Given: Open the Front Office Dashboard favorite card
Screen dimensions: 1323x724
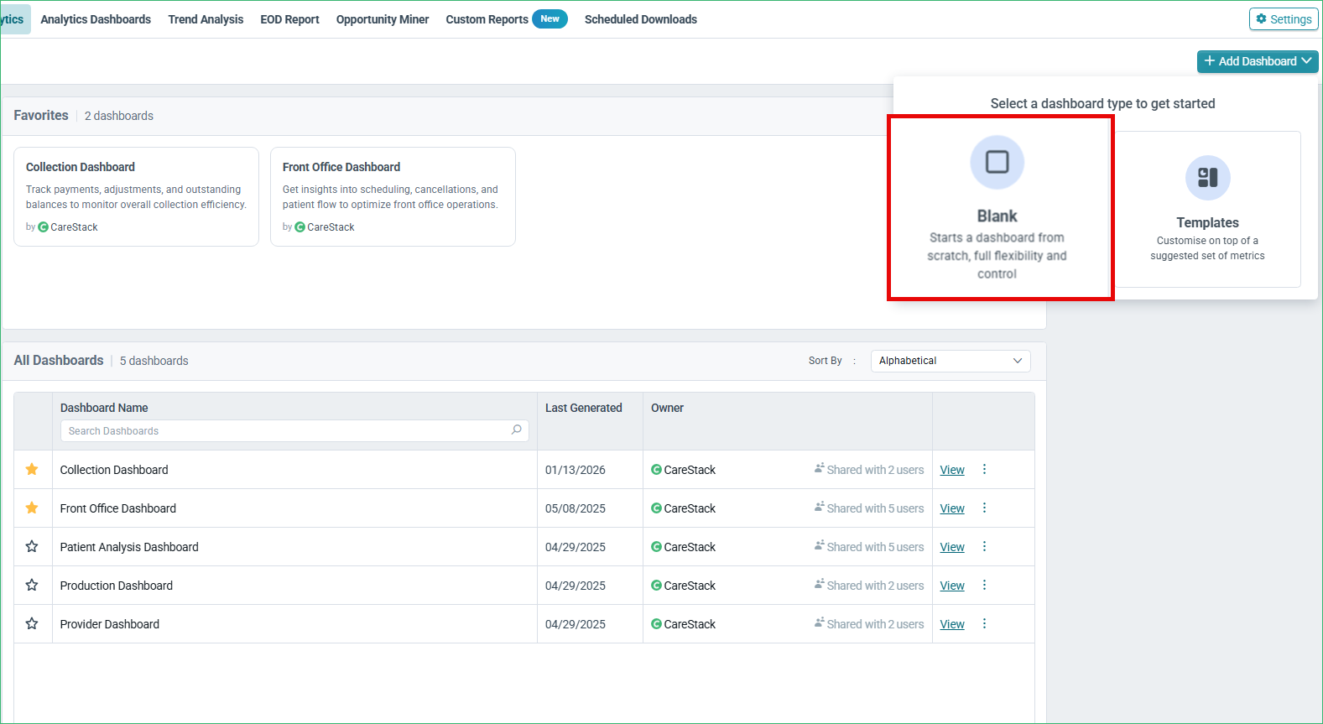Looking at the screenshot, I should (x=393, y=196).
